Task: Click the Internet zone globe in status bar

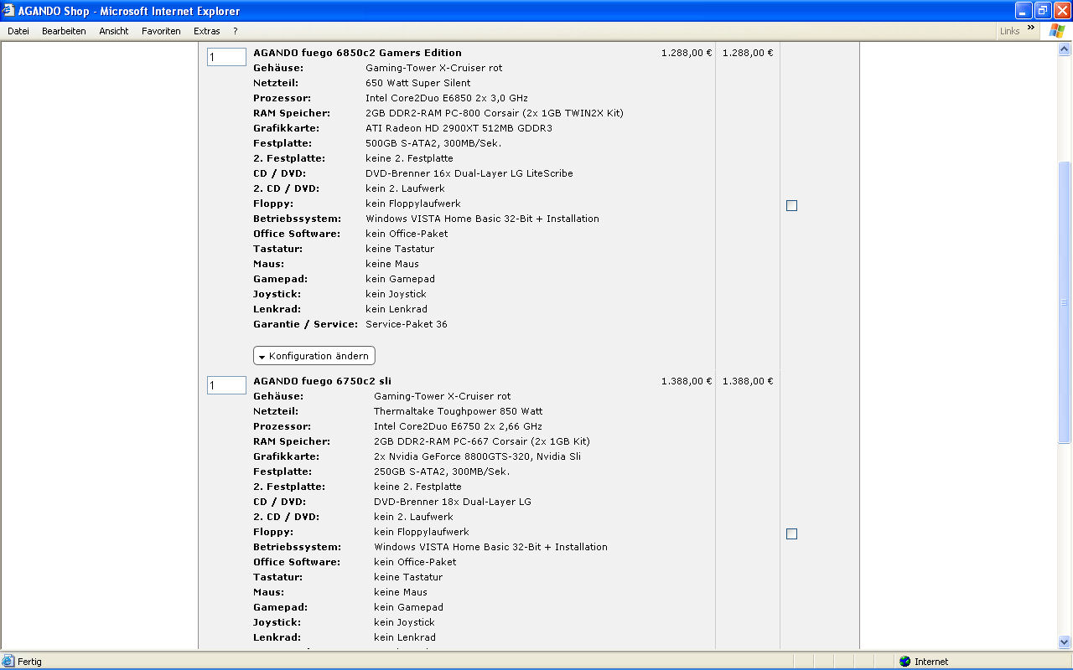Action: (x=905, y=662)
